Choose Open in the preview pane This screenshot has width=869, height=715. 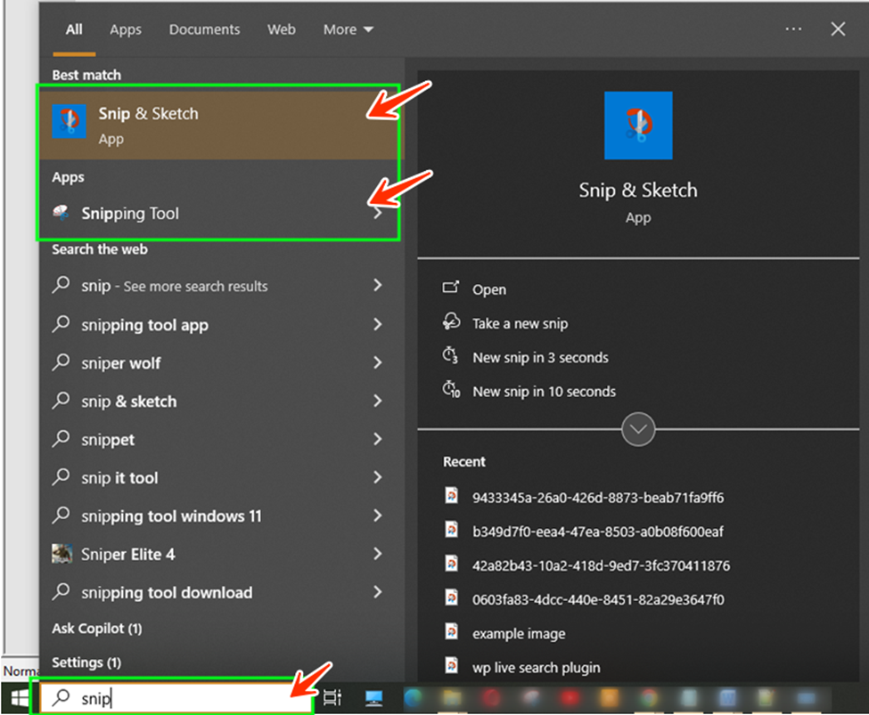[x=488, y=289]
